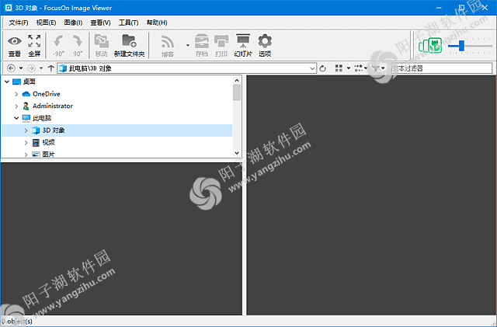This screenshot has height=327, width=497.
Task: Click the FocusOn app icon in title bar
Action: 9,8
